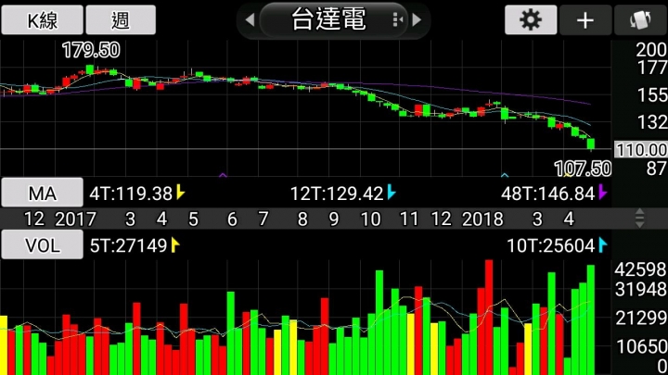Select the 12T:129.42 moving average value

pos(337,194)
